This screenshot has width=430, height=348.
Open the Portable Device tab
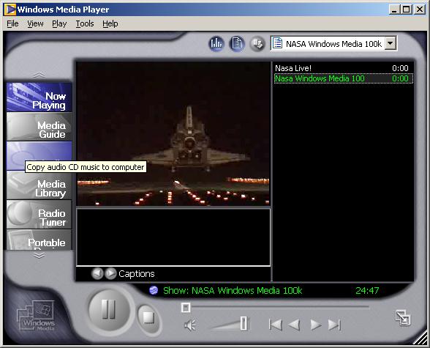click(39, 240)
